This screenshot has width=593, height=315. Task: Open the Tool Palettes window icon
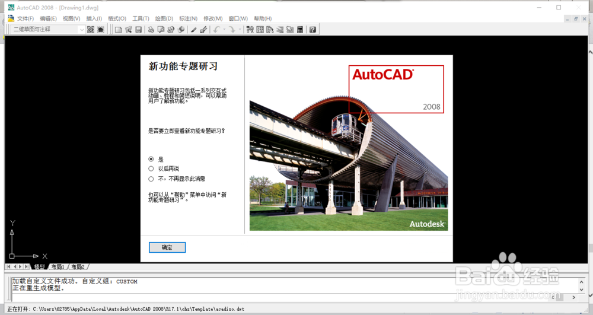tap(270, 30)
